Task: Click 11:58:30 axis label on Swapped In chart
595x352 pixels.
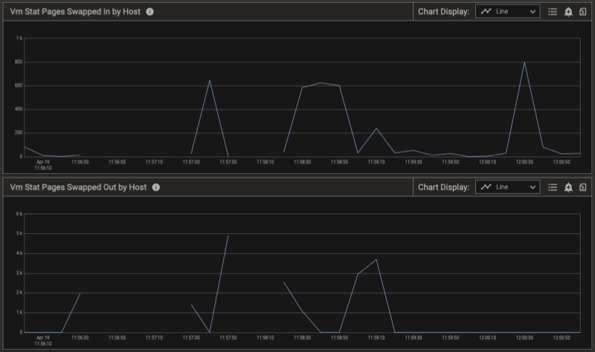Action: coord(302,162)
